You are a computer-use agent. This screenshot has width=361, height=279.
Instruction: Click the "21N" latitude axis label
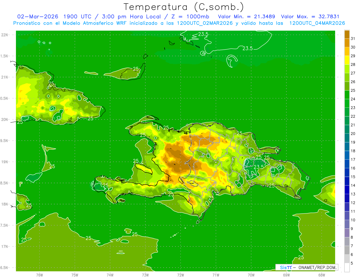click(x=5, y=77)
